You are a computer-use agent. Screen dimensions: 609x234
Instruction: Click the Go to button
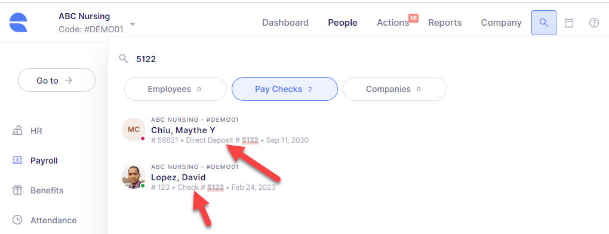point(57,81)
